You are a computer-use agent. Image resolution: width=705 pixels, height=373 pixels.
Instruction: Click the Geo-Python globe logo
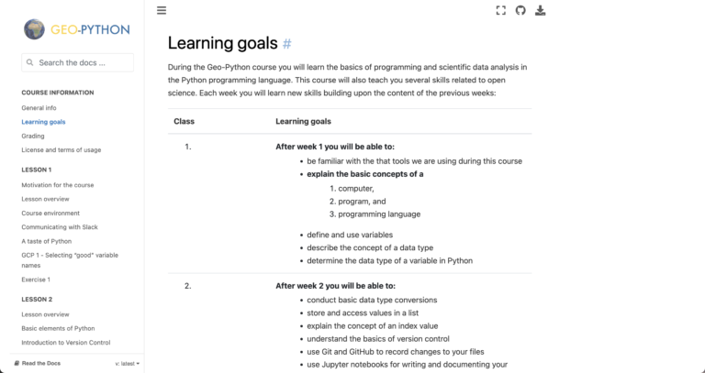35,30
